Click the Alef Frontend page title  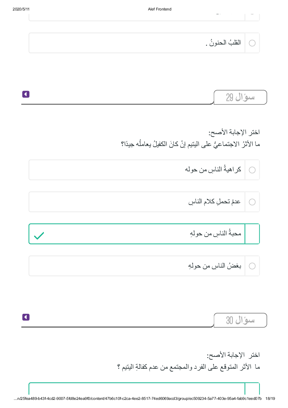[159, 9]
